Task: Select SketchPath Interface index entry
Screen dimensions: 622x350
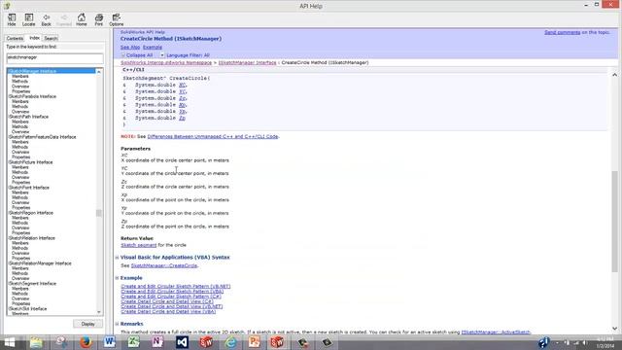Action: point(28,117)
